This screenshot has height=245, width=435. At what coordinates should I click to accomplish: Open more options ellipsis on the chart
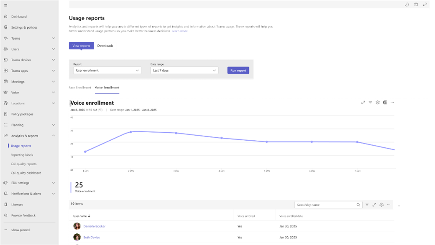[x=392, y=102]
